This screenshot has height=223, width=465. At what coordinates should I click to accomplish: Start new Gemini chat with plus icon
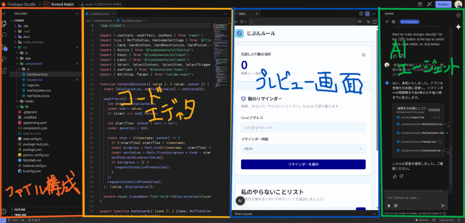[387, 22]
